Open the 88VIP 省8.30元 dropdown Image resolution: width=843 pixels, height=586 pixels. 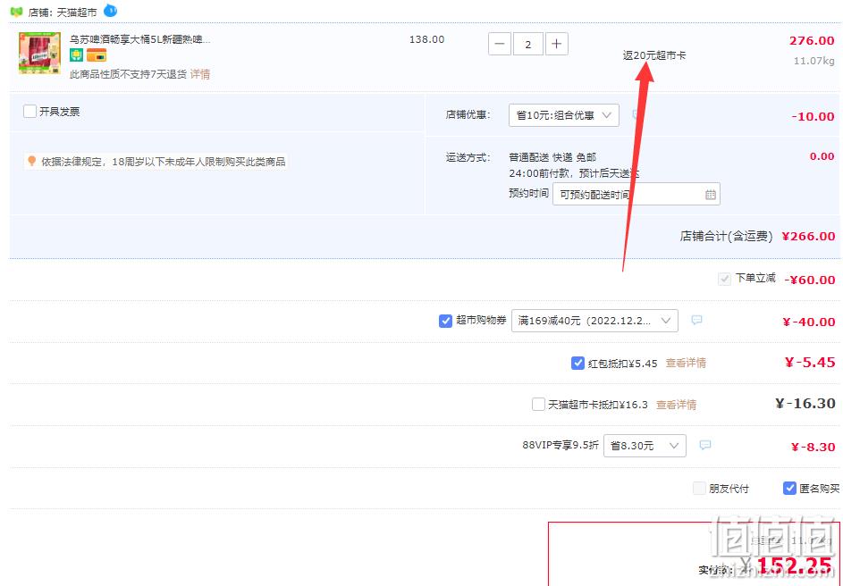click(645, 445)
